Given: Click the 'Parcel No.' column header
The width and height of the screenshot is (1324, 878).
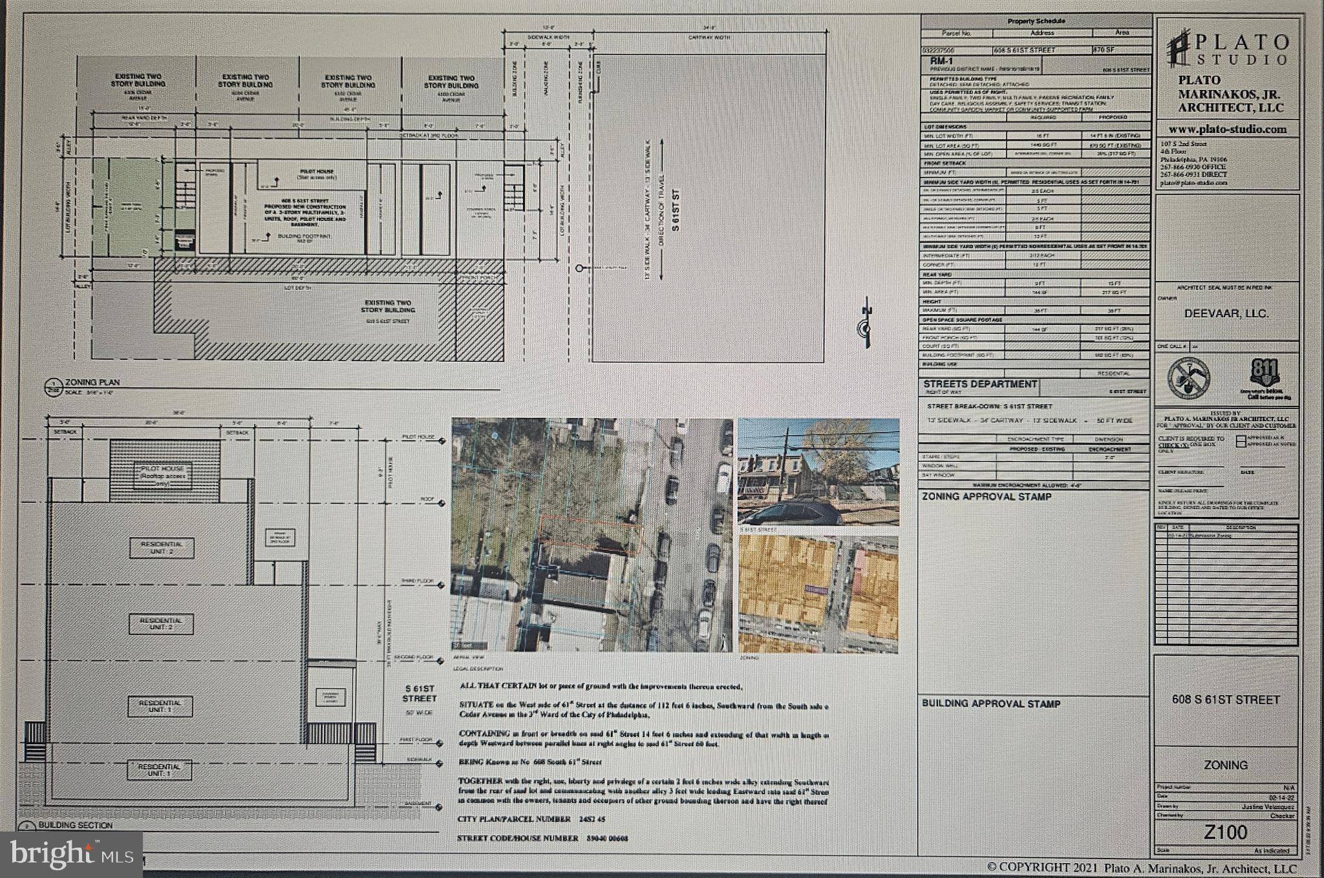Looking at the screenshot, I should [x=957, y=32].
